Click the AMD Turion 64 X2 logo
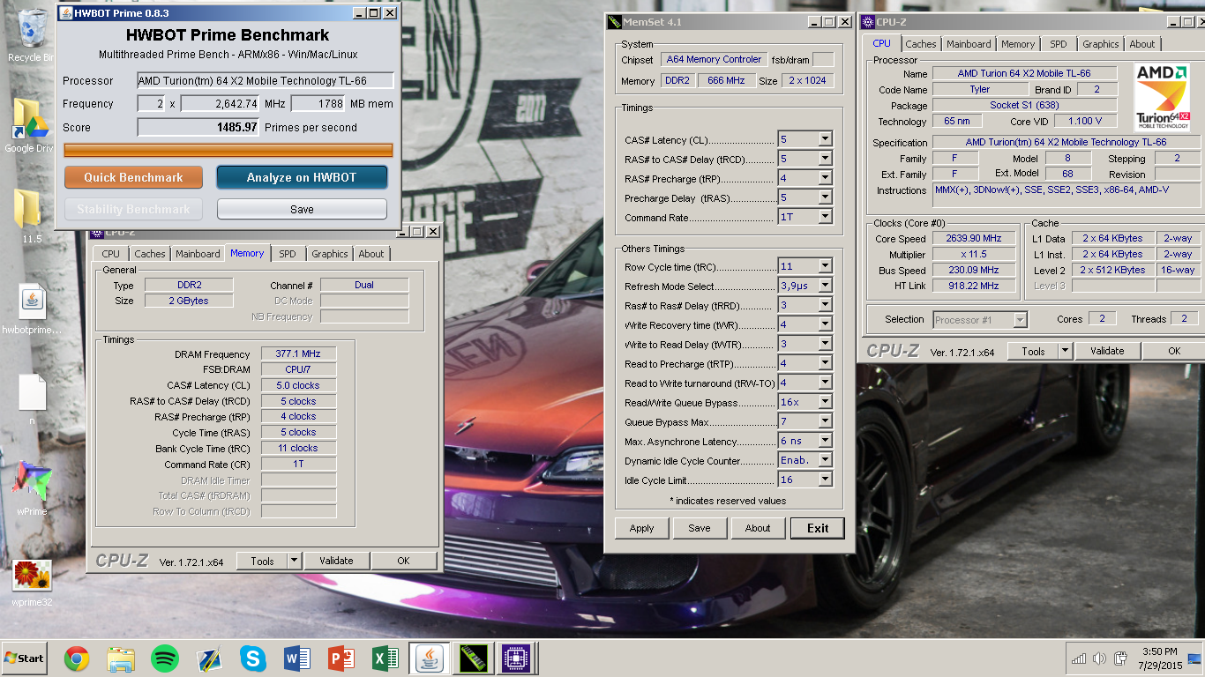Screen dimensions: 1205x677 pyautogui.click(x=1163, y=97)
